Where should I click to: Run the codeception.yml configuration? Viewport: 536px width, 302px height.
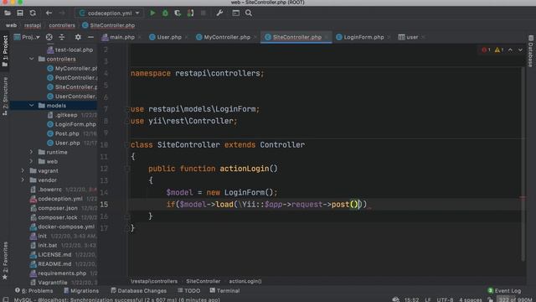click(x=152, y=13)
